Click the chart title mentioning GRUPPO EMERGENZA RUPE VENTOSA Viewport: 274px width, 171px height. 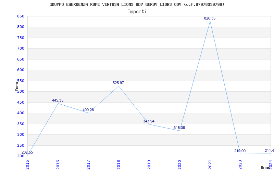click(137, 4)
